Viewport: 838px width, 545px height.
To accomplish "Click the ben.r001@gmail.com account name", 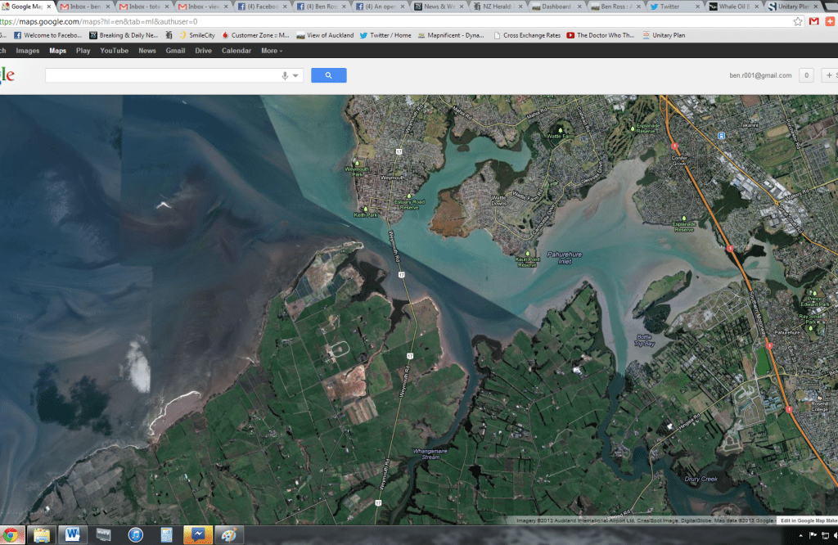I will (760, 75).
